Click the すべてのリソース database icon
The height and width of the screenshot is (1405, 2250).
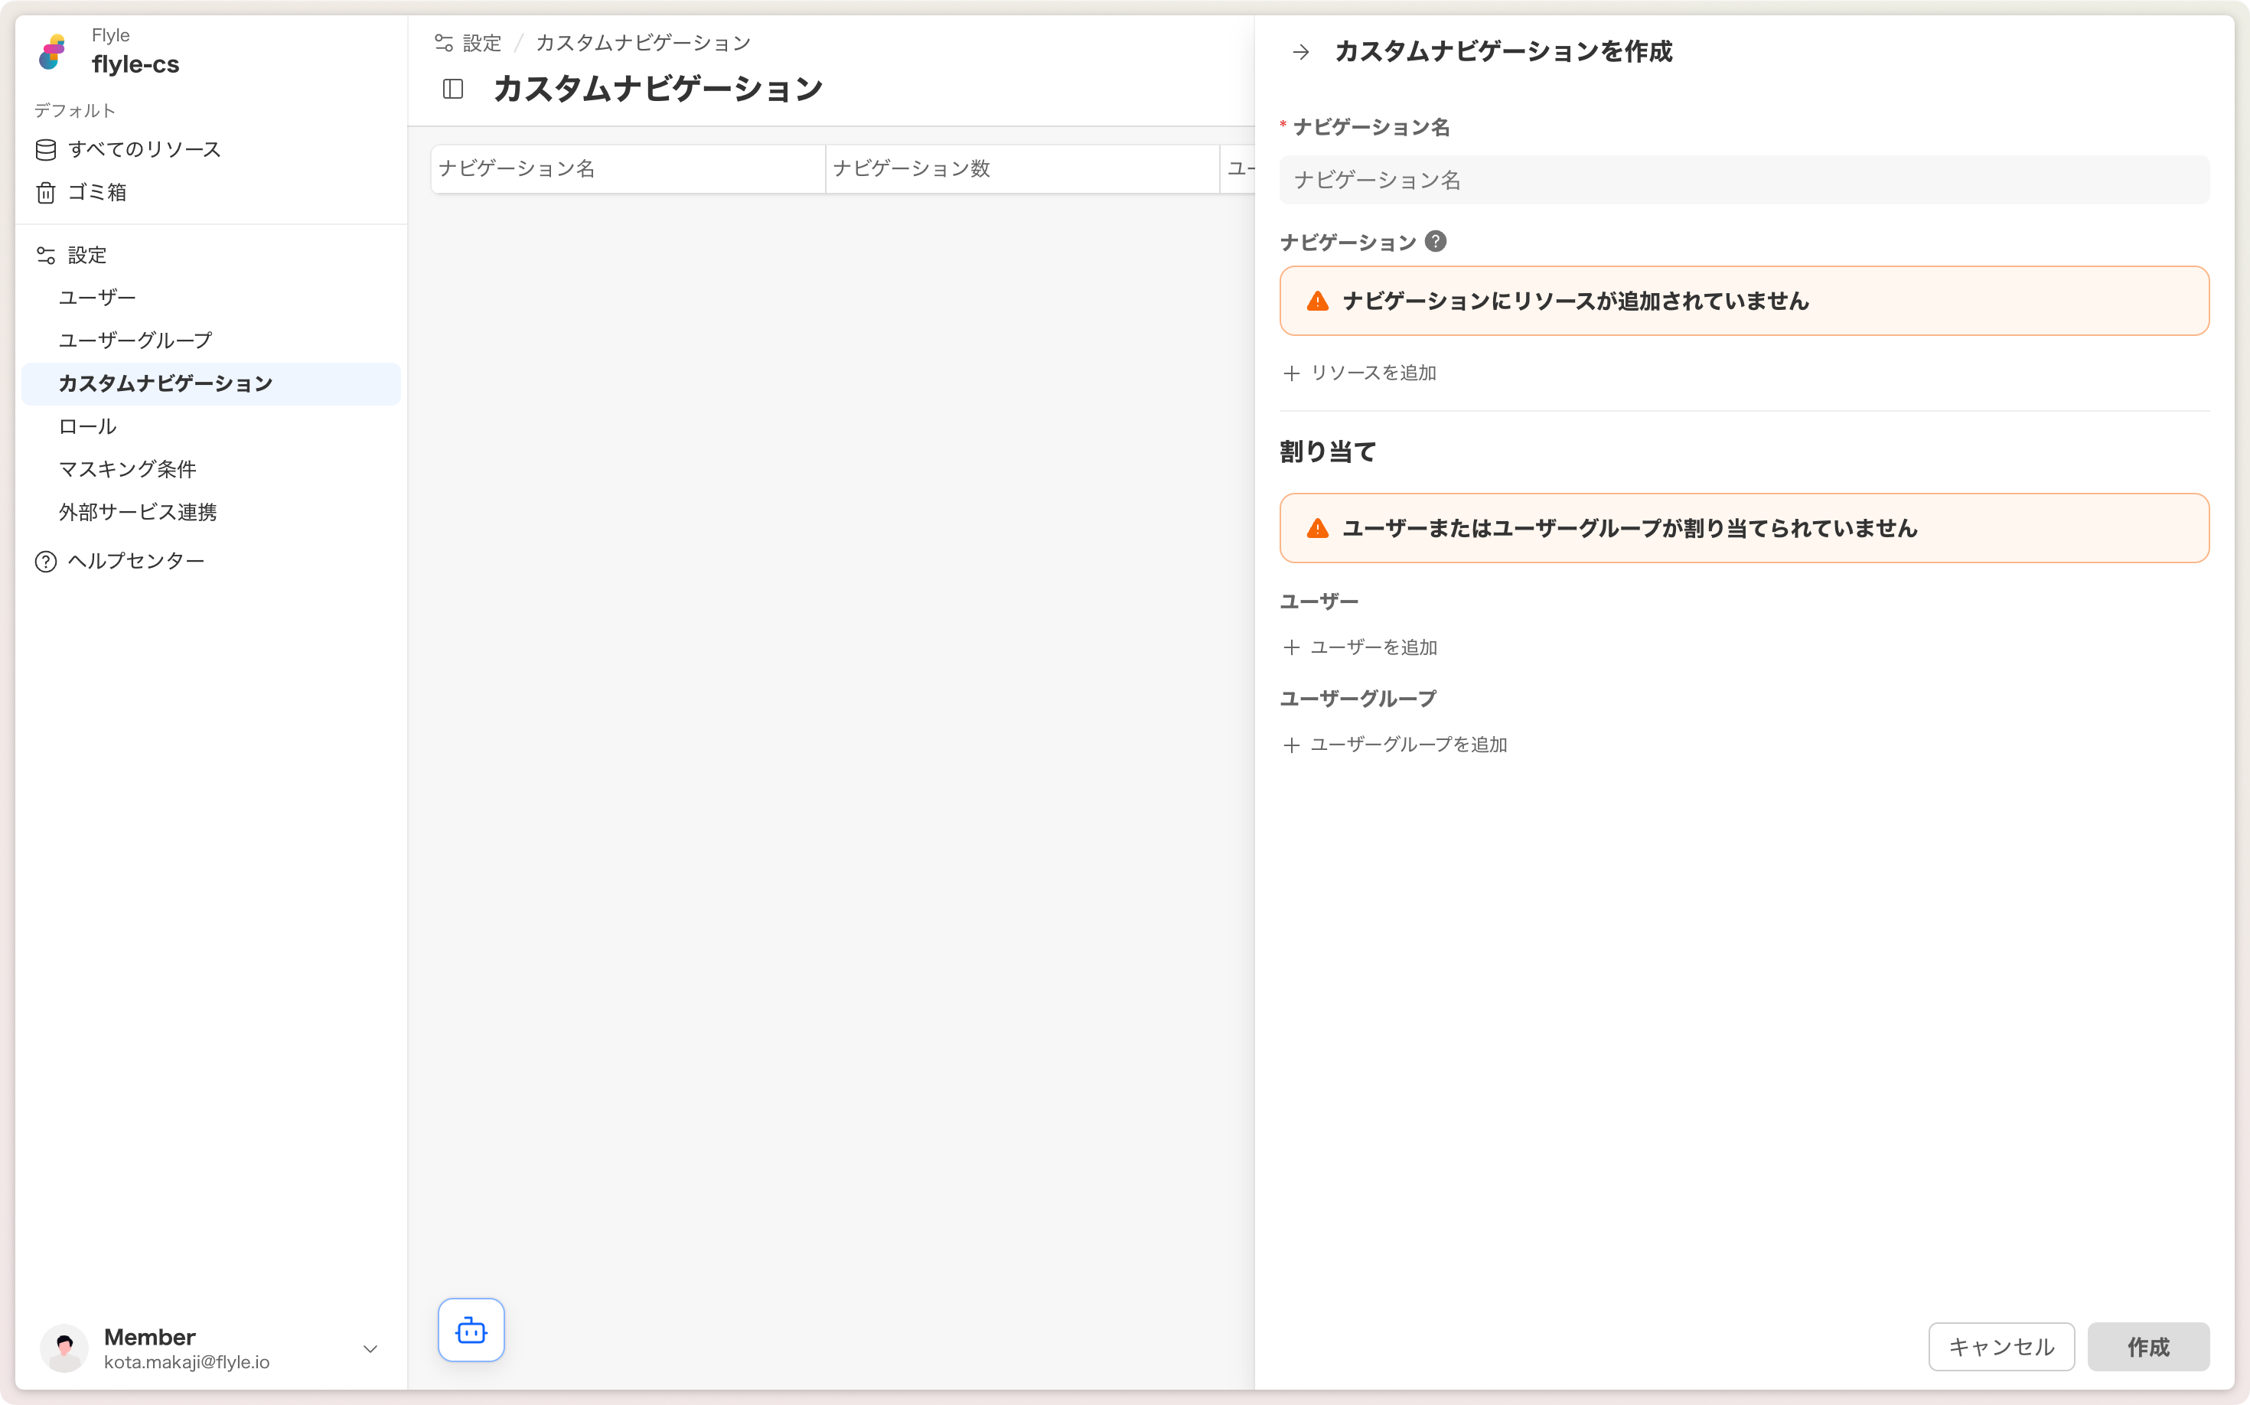click(x=46, y=150)
